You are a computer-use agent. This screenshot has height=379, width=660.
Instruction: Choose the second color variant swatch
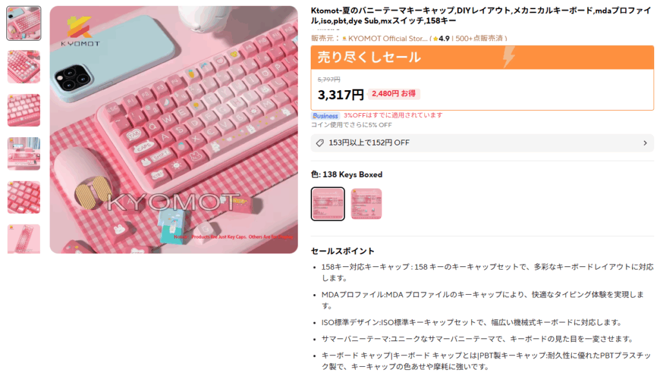(x=366, y=204)
